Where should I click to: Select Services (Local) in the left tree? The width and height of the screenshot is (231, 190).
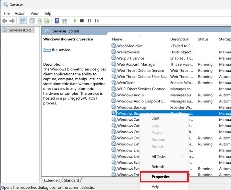tap(21, 30)
